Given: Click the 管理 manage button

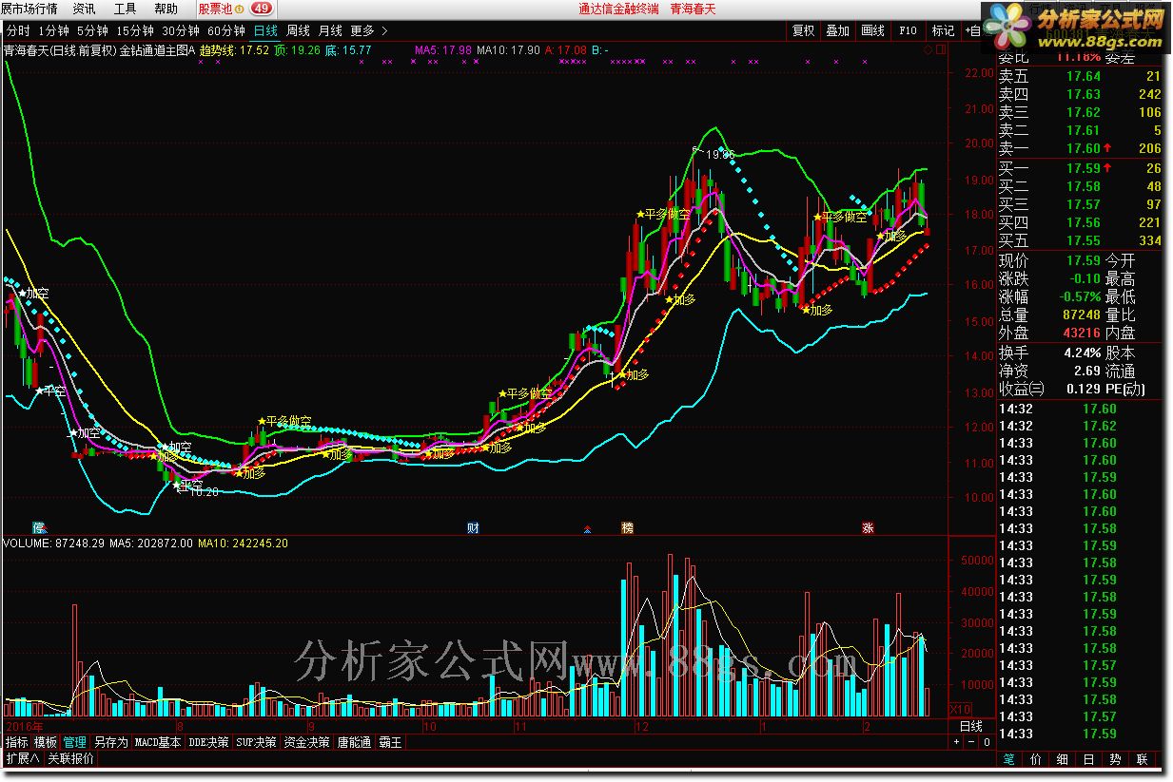Looking at the screenshot, I should pos(75,742).
